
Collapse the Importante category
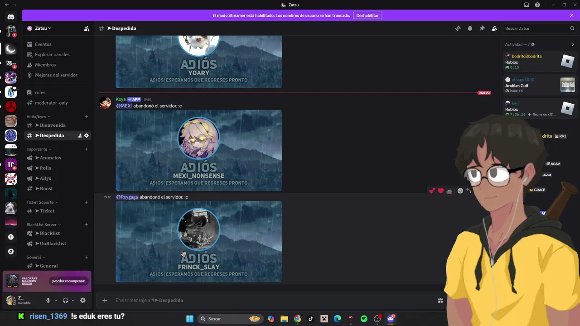pos(39,149)
